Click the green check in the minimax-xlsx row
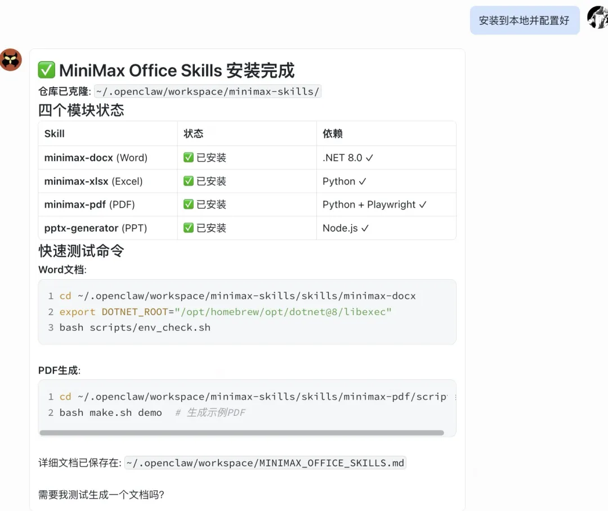Image resolution: width=608 pixels, height=511 pixels. 189,181
